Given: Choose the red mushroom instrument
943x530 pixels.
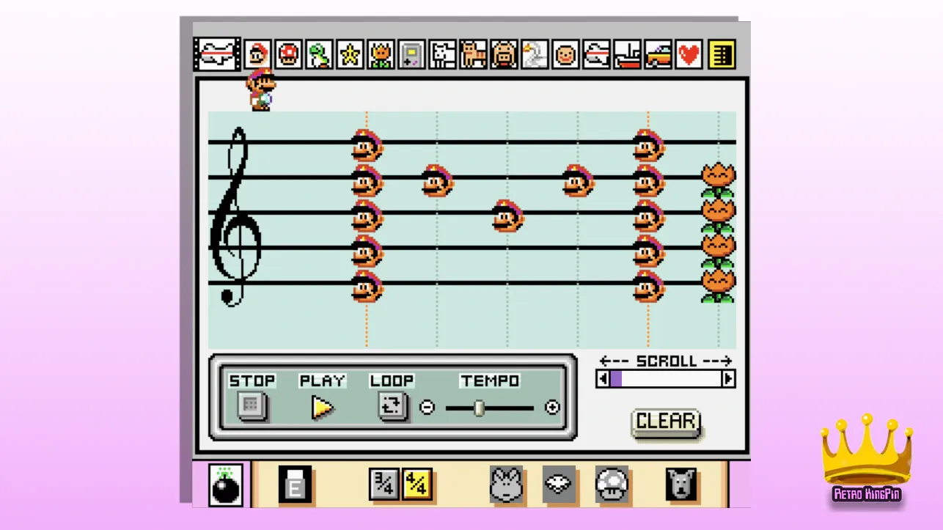Looking at the screenshot, I should click(x=288, y=55).
